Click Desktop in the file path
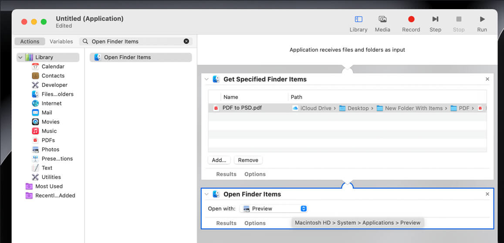This screenshot has height=243, width=504. [x=354, y=108]
